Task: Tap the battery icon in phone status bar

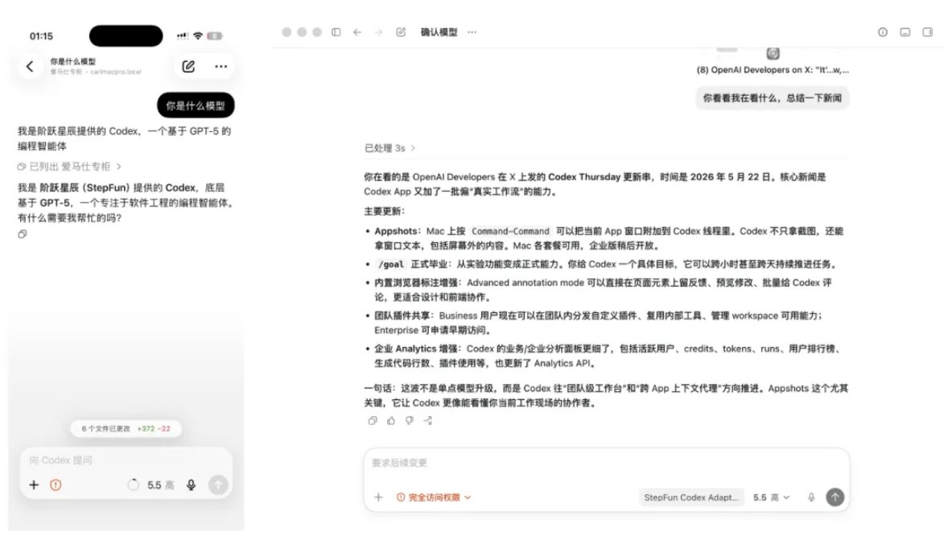Action: tap(215, 35)
